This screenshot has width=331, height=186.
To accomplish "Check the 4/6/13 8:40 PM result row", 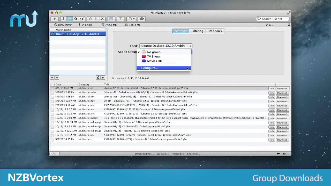I will click(x=52, y=88).
